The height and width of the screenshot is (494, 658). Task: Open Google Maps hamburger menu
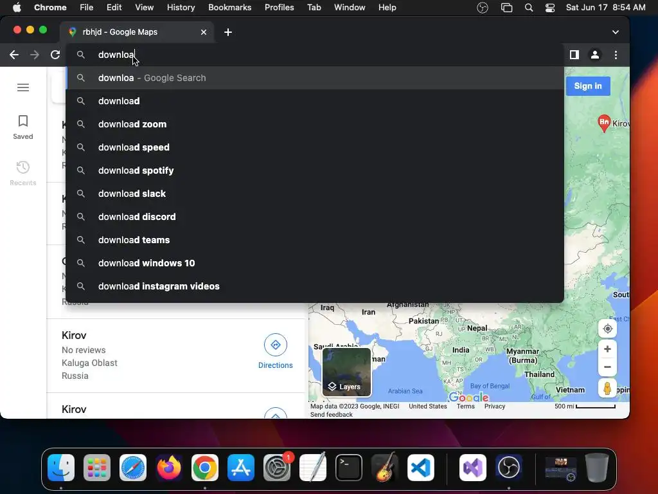click(x=23, y=87)
